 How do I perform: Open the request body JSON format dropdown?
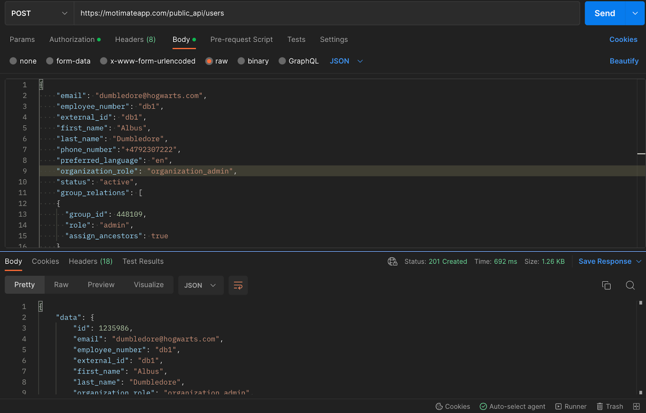point(346,61)
